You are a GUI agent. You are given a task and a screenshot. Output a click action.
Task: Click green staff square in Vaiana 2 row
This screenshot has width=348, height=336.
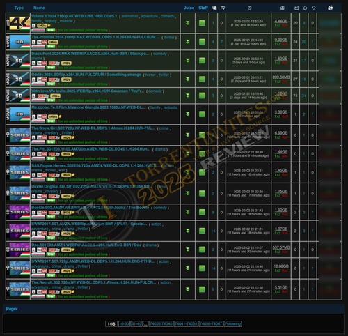pos(202,23)
